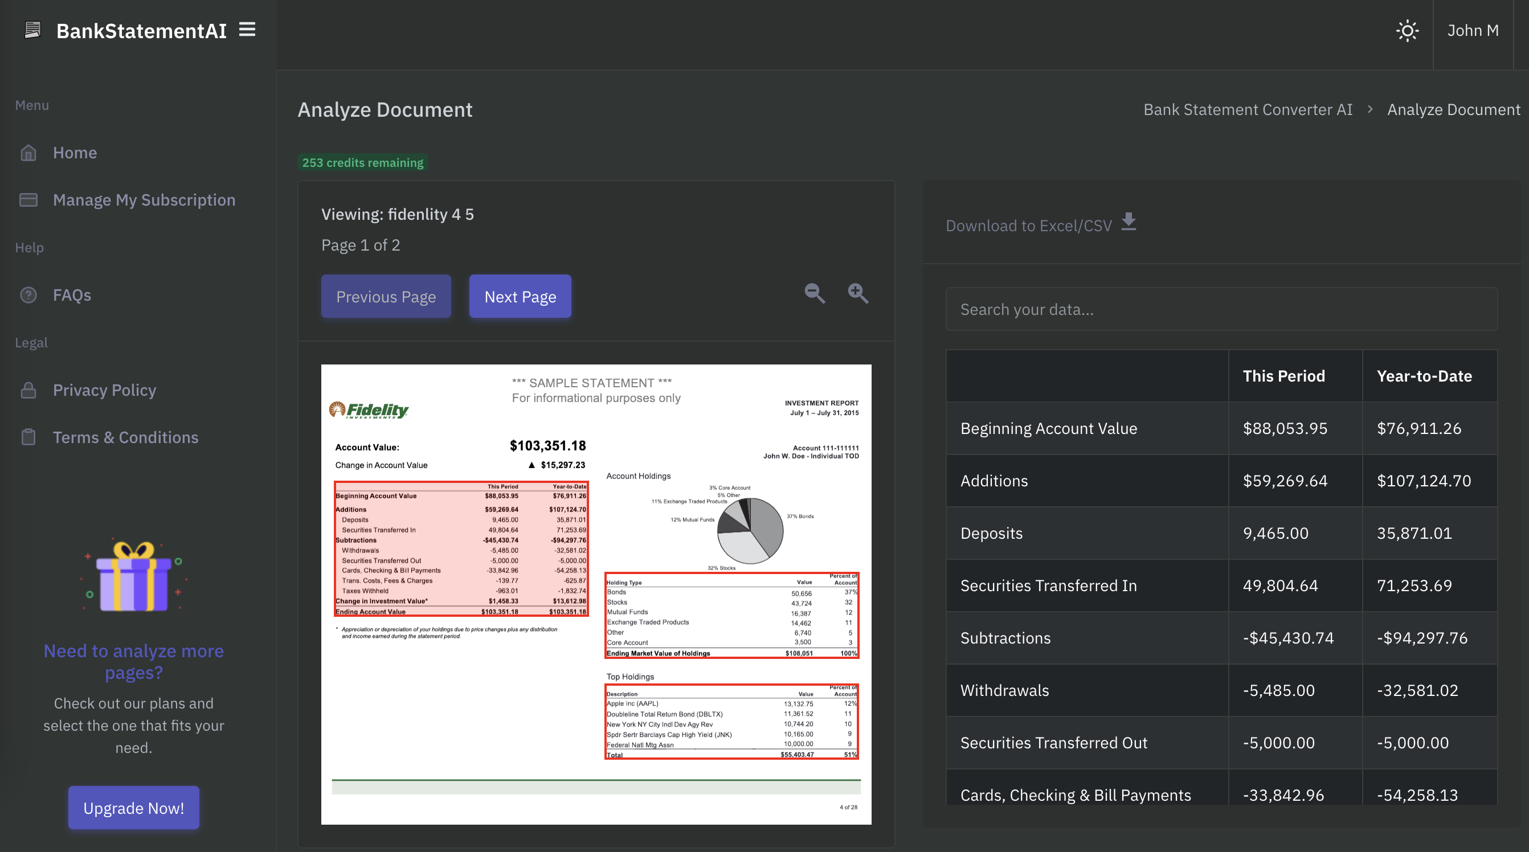
Task: Click Download to Excel/CSV link
Action: click(1028, 226)
